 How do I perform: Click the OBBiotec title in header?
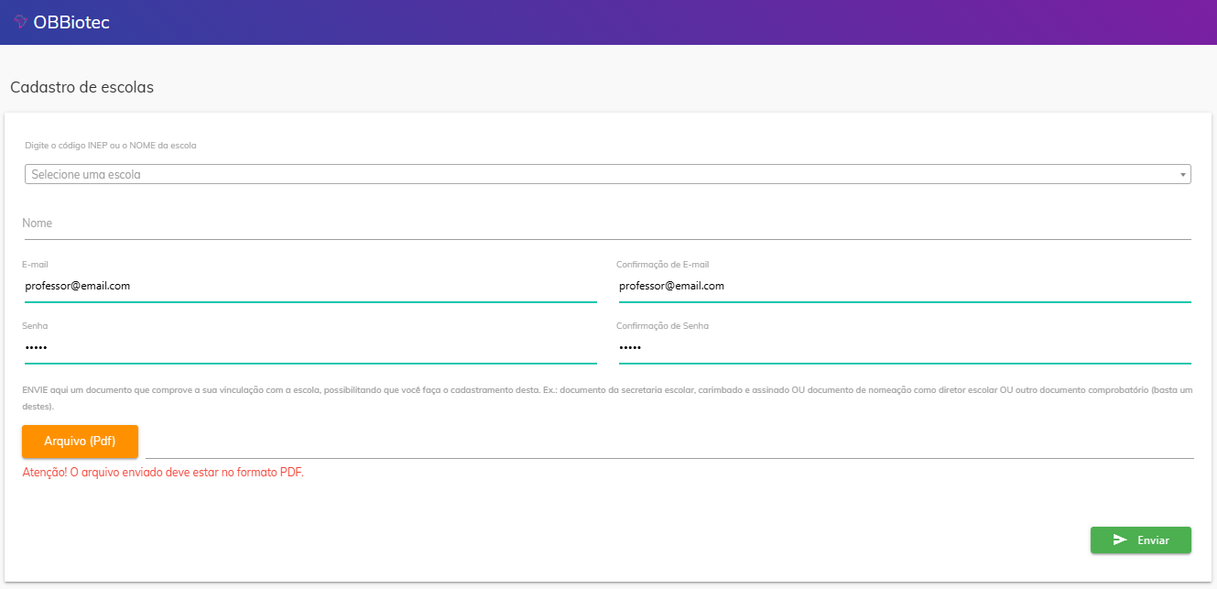pyautogui.click(x=71, y=22)
